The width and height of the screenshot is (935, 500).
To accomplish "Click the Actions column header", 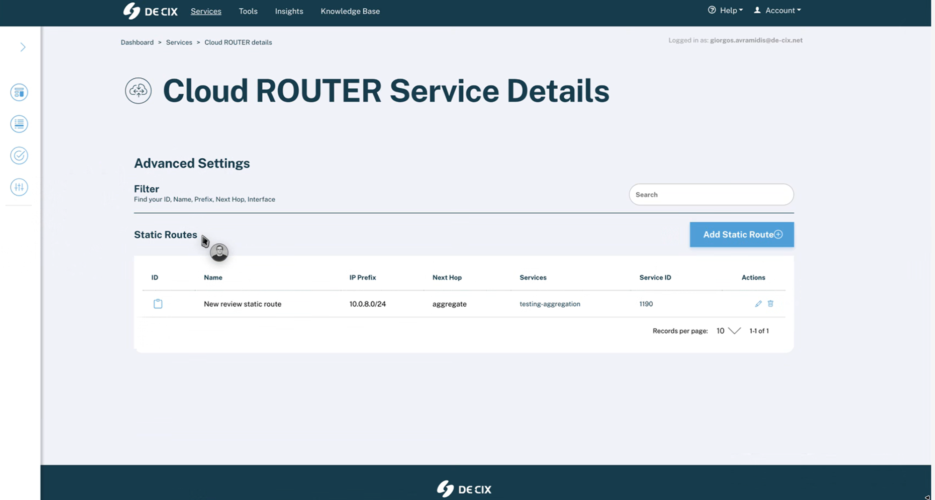I will [753, 277].
